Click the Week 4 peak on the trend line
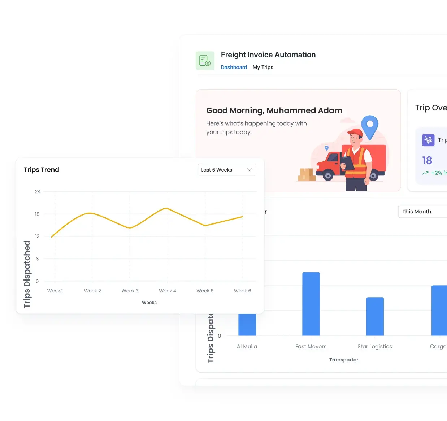Image resolution: width=447 pixels, height=421 pixels. [x=166, y=208]
